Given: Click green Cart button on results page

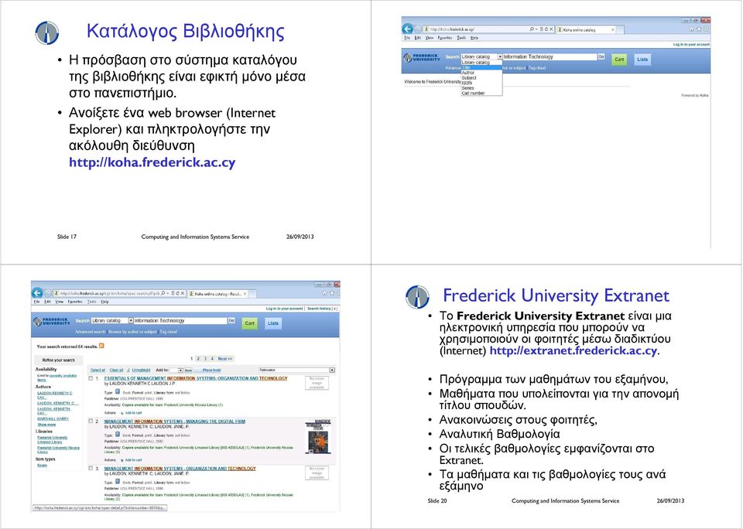Looking at the screenshot, I should 250,323.
